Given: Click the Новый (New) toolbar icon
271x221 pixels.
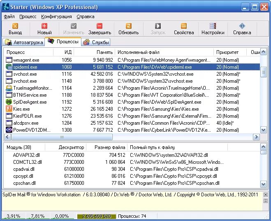Looking at the screenshot, I should [x=44, y=26].
